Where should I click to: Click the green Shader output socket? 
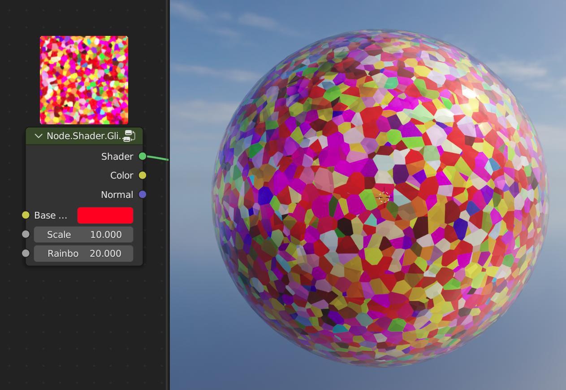[x=143, y=156]
